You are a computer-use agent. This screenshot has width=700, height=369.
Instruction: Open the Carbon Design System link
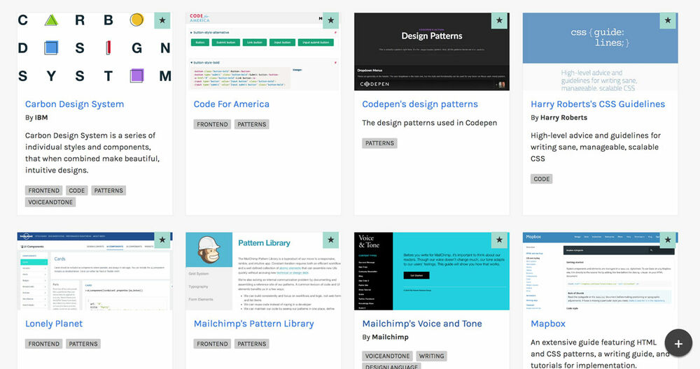coord(75,104)
